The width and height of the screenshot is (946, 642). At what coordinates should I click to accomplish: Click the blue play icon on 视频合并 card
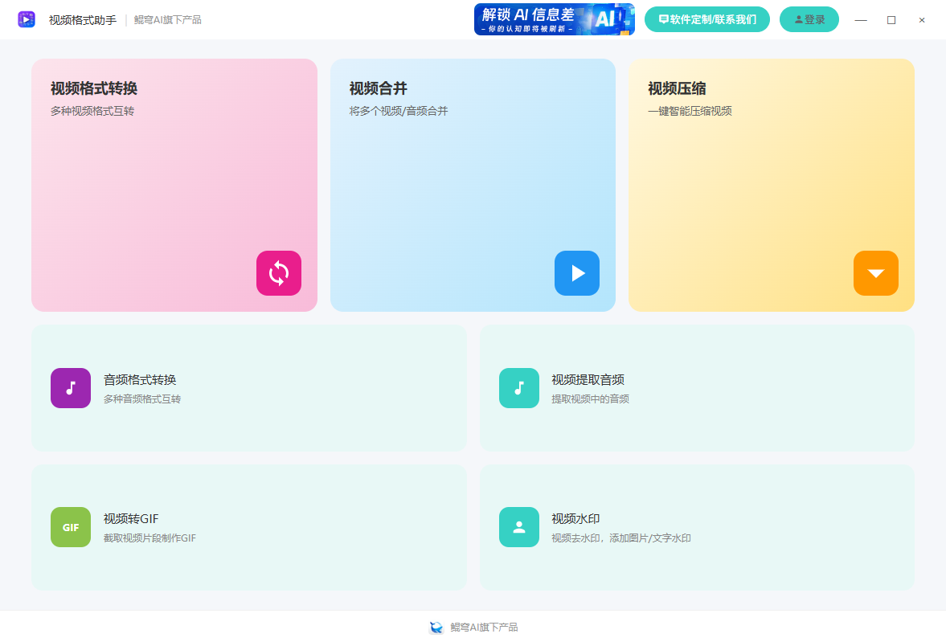(x=577, y=273)
